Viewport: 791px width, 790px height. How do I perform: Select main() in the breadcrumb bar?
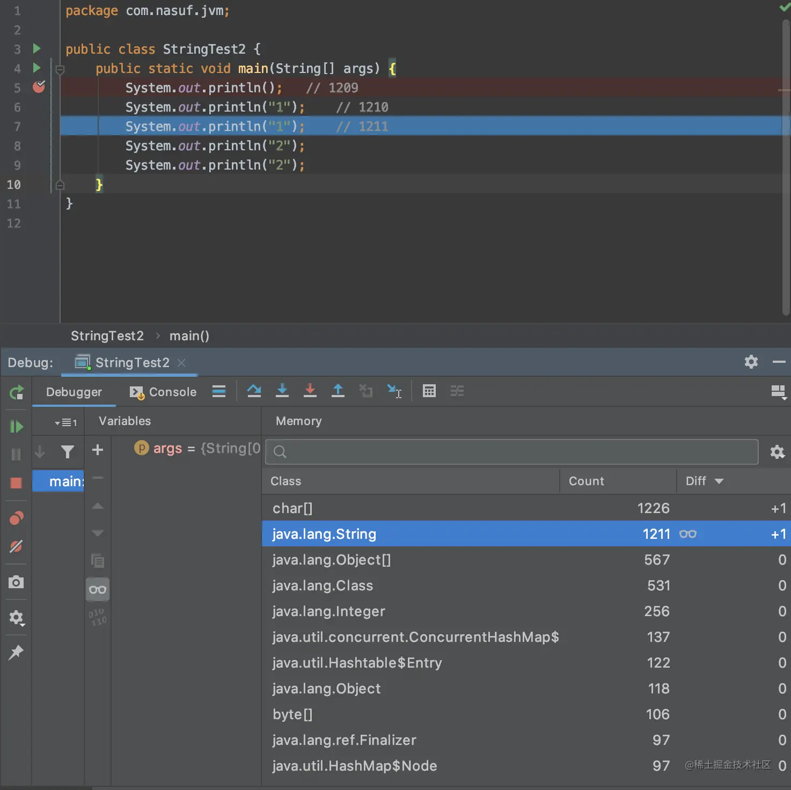point(189,336)
